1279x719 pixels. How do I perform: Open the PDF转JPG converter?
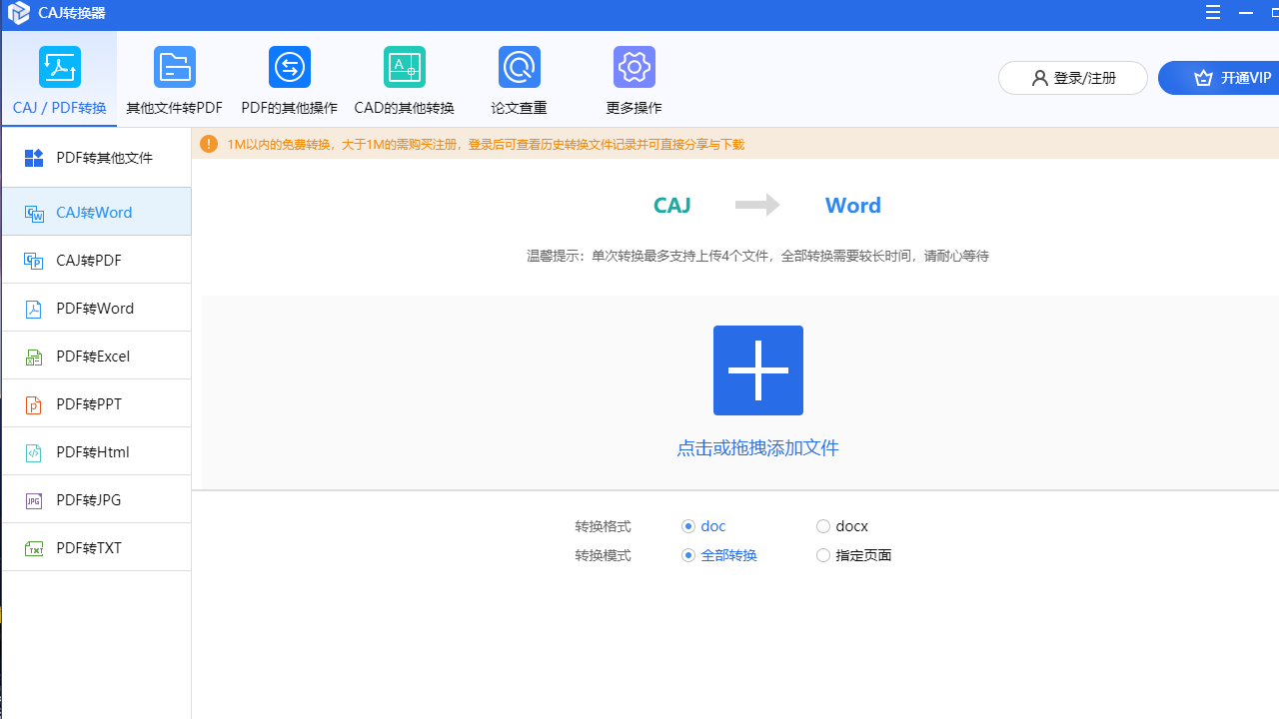pyautogui.click(x=95, y=499)
